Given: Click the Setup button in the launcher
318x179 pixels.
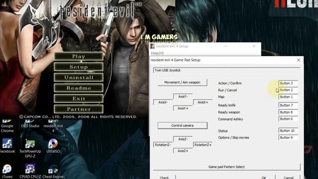Looking at the screenshot, I should (x=79, y=67).
